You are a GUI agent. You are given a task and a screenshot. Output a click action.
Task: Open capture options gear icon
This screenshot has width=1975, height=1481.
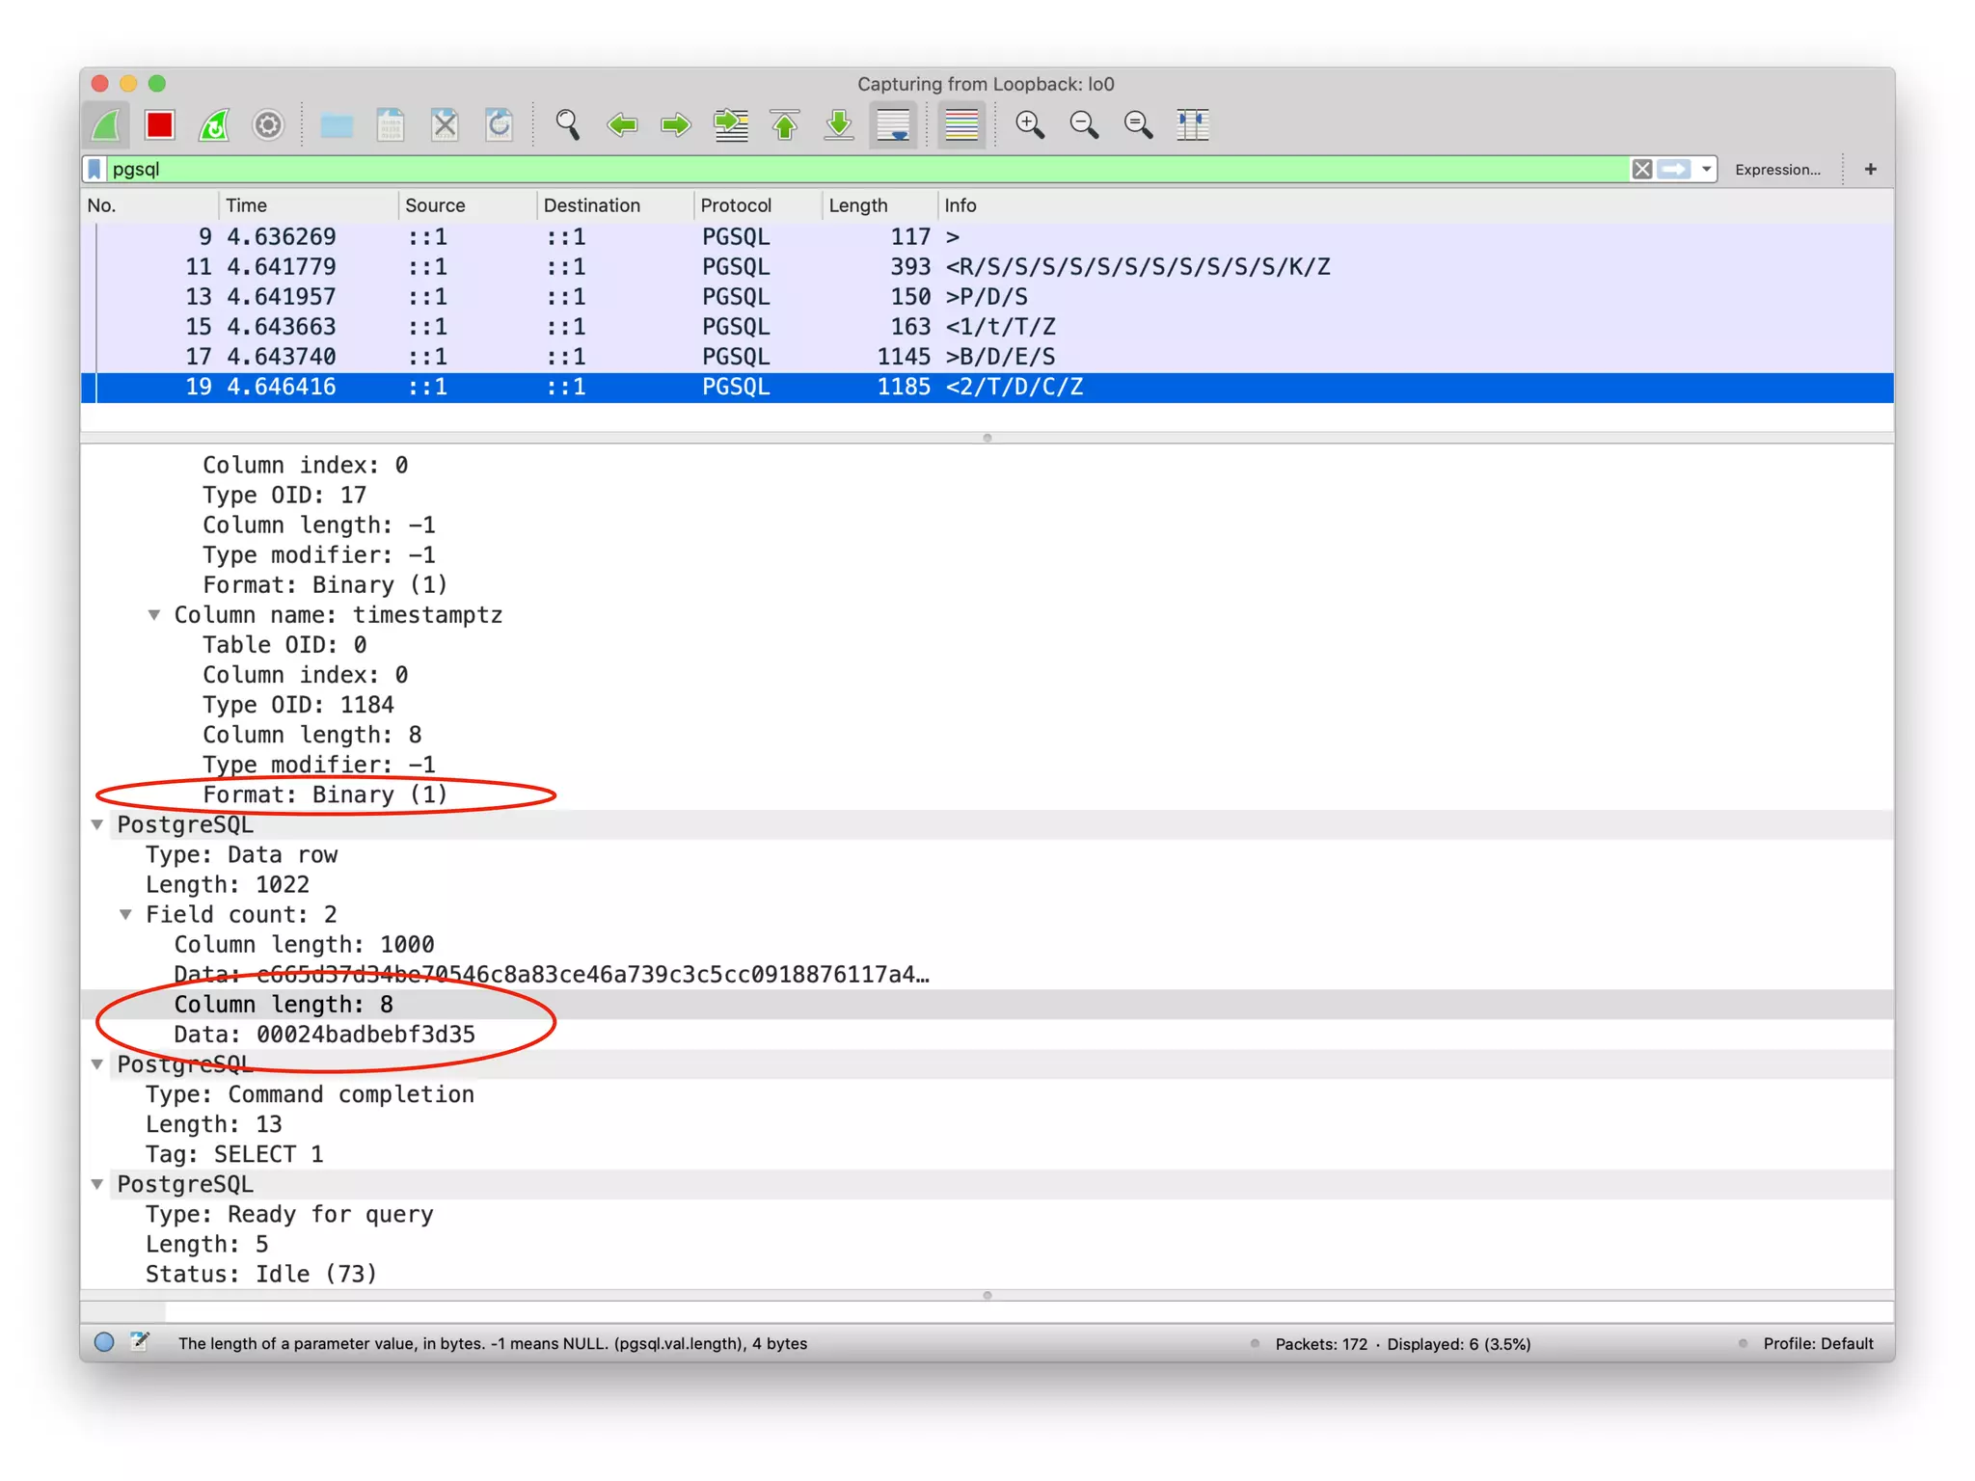coord(268,125)
